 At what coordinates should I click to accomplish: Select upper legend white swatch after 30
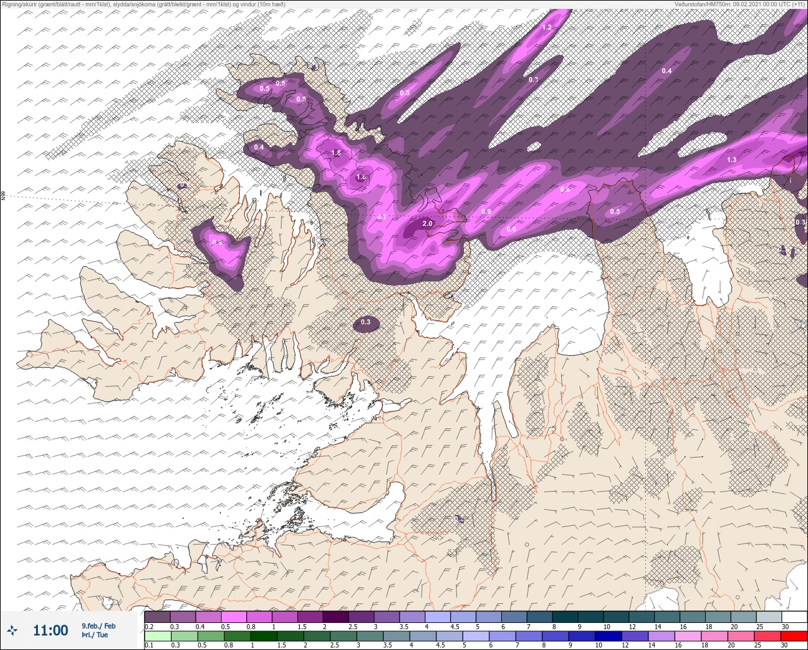pyautogui.click(x=794, y=617)
